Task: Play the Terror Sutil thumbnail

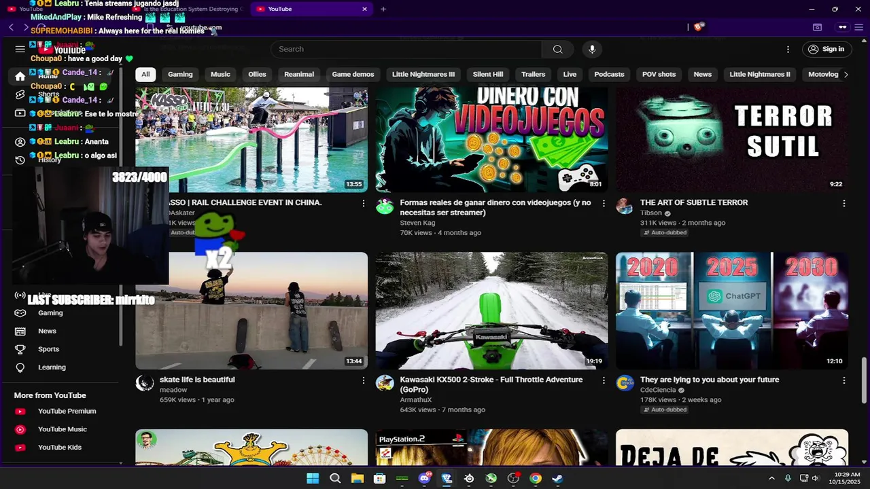Action: pos(732,139)
